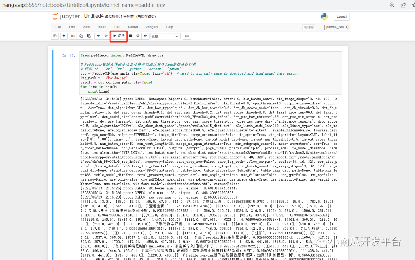Open the Cell menu

[x=117, y=27]
